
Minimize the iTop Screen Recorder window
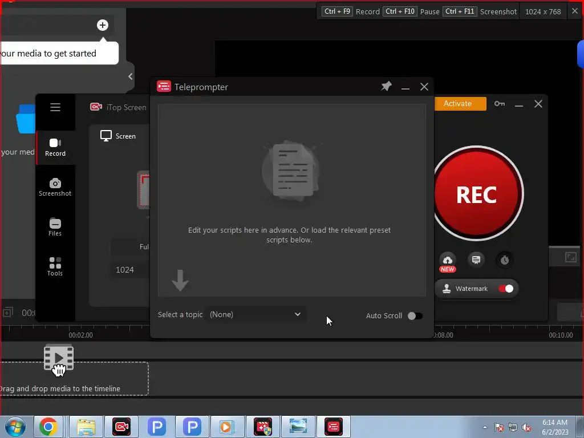coord(519,104)
